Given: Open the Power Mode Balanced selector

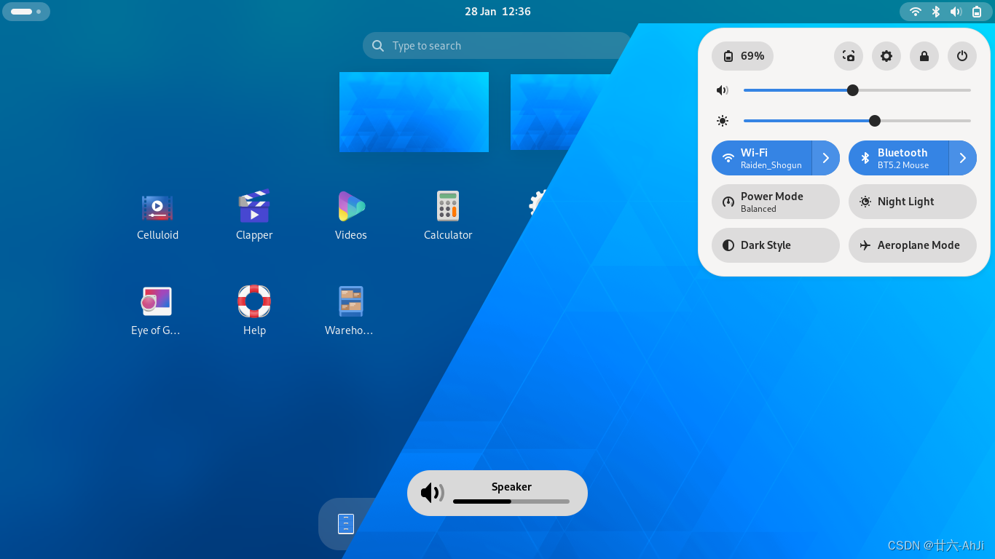Looking at the screenshot, I should coord(776,202).
